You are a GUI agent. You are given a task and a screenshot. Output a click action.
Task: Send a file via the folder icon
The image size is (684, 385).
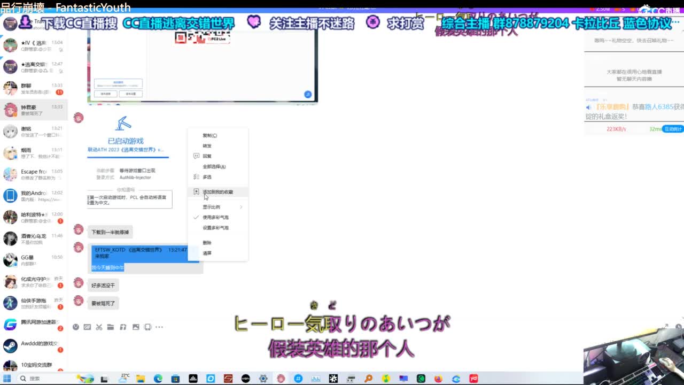tap(111, 327)
